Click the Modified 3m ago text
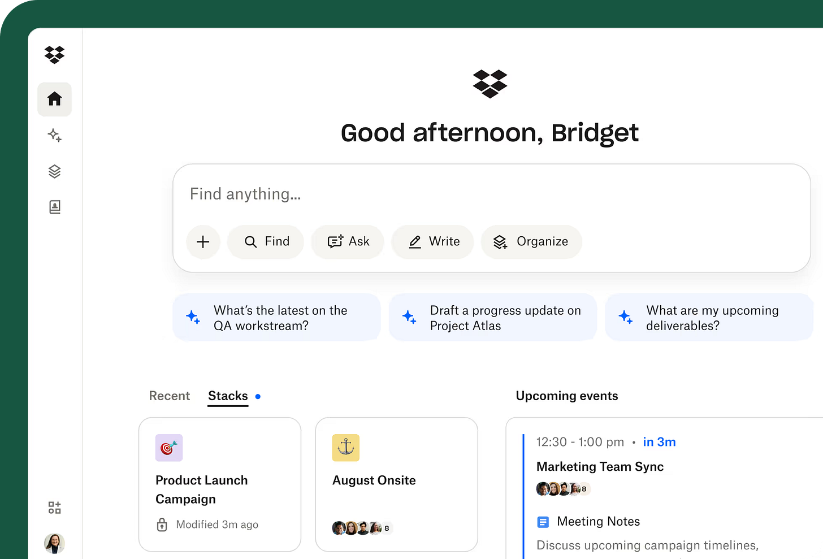Screen dimensions: 823x559 (217, 525)
